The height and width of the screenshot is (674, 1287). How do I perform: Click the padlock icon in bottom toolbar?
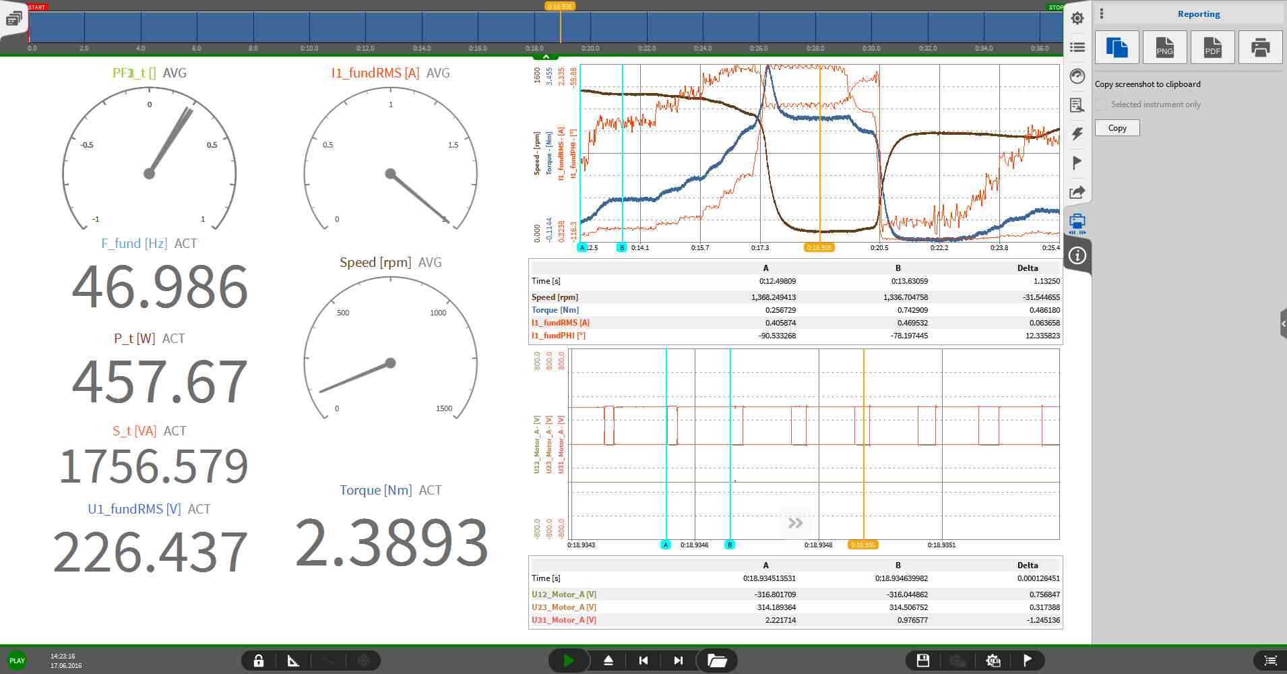[x=259, y=661]
